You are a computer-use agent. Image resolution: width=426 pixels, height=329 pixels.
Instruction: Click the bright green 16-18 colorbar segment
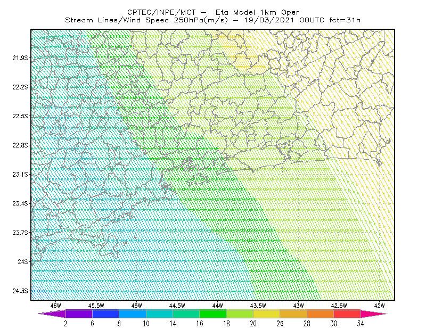pos(212,314)
